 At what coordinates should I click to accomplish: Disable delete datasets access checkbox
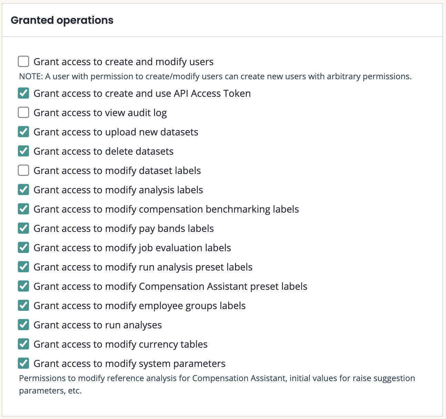23,151
